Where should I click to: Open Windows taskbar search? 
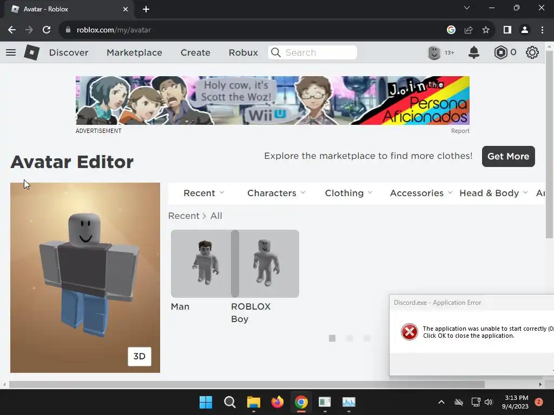(229, 402)
